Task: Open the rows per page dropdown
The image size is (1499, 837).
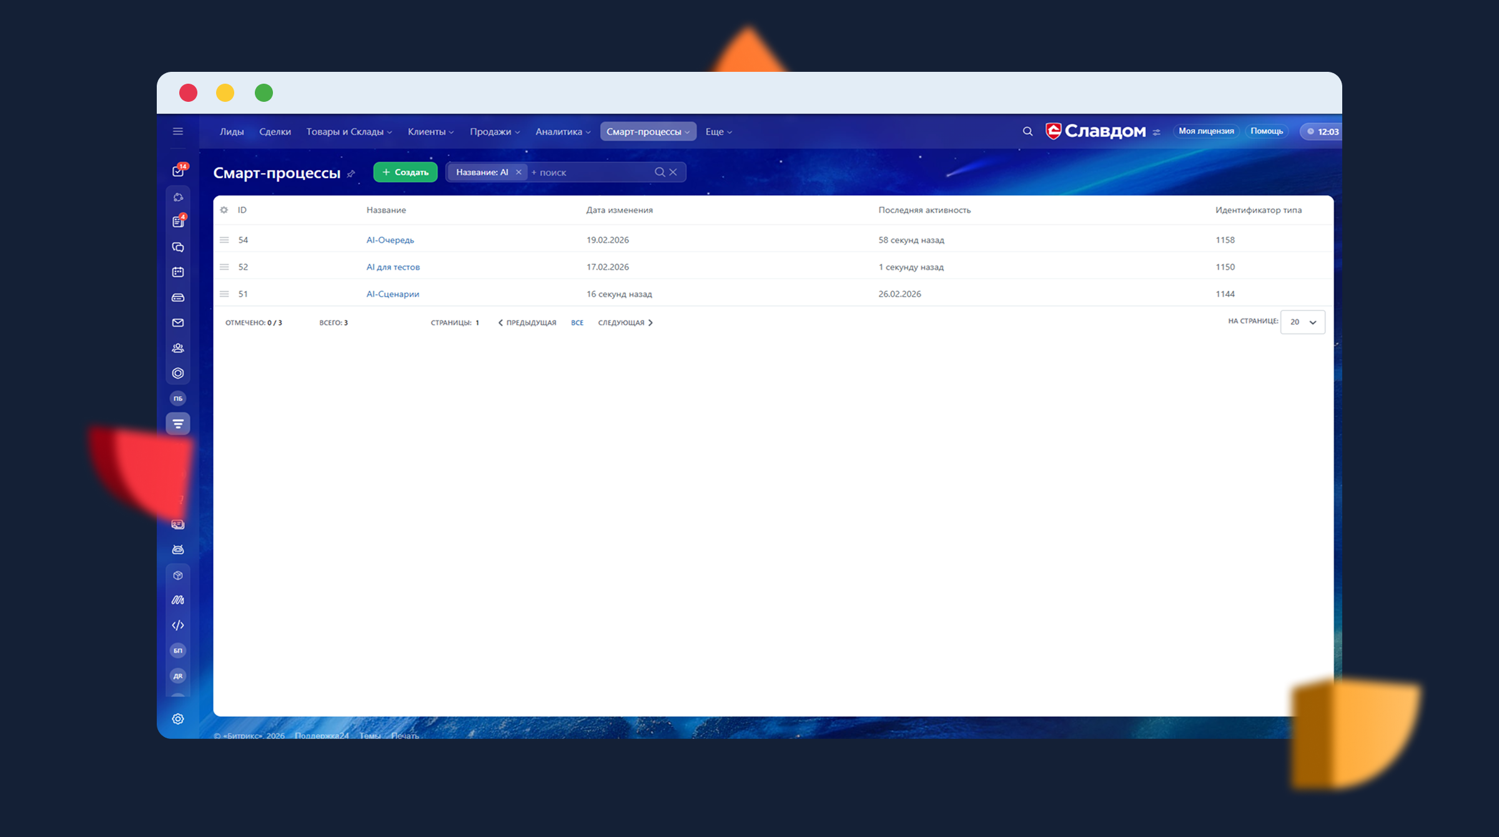Action: pyautogui.click(x=1302, y=322)
